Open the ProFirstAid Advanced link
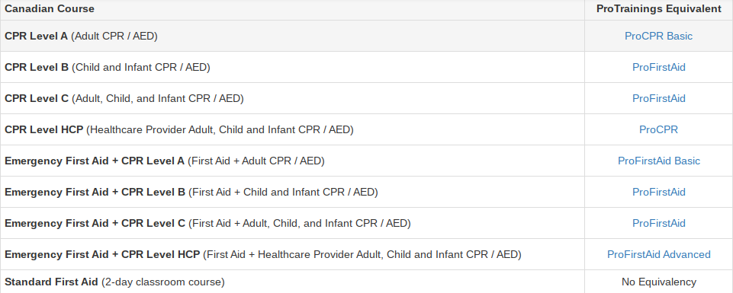The height and width of the screenshot is (293, 733). pos(659,255)
